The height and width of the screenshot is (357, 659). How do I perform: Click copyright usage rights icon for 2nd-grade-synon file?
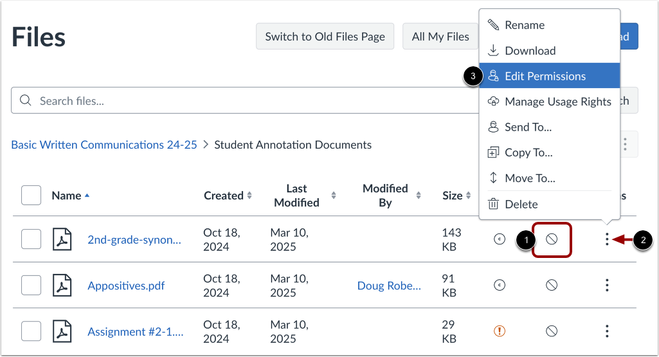(x=500, y=239)
